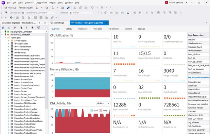Pin the Database Explorer panel
Viewport: 210px width, 134px height.
39,23
